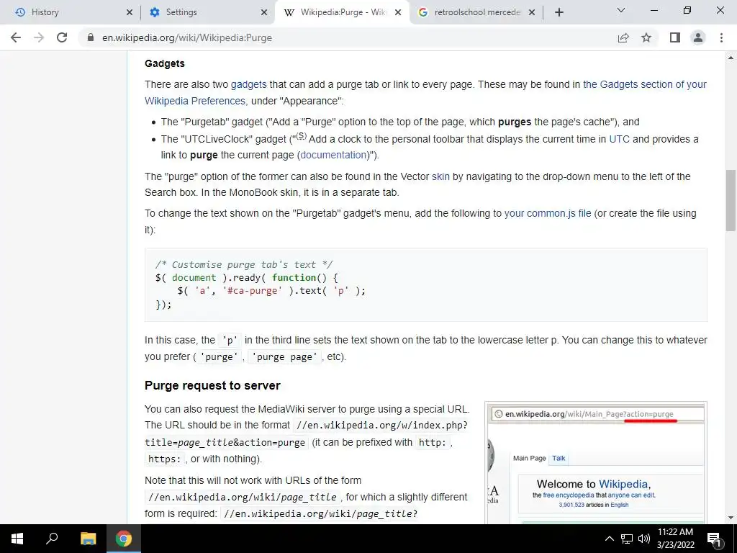
Task: Close the History tab
Action: pyautogui.click(x=130, y=12)
